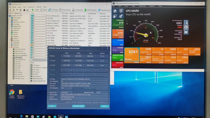Image resolution: width=210 pixels, height=118 pixels.
Task: Toggle CPU PhotoWorxx checkbox
Action: point(14,60)
